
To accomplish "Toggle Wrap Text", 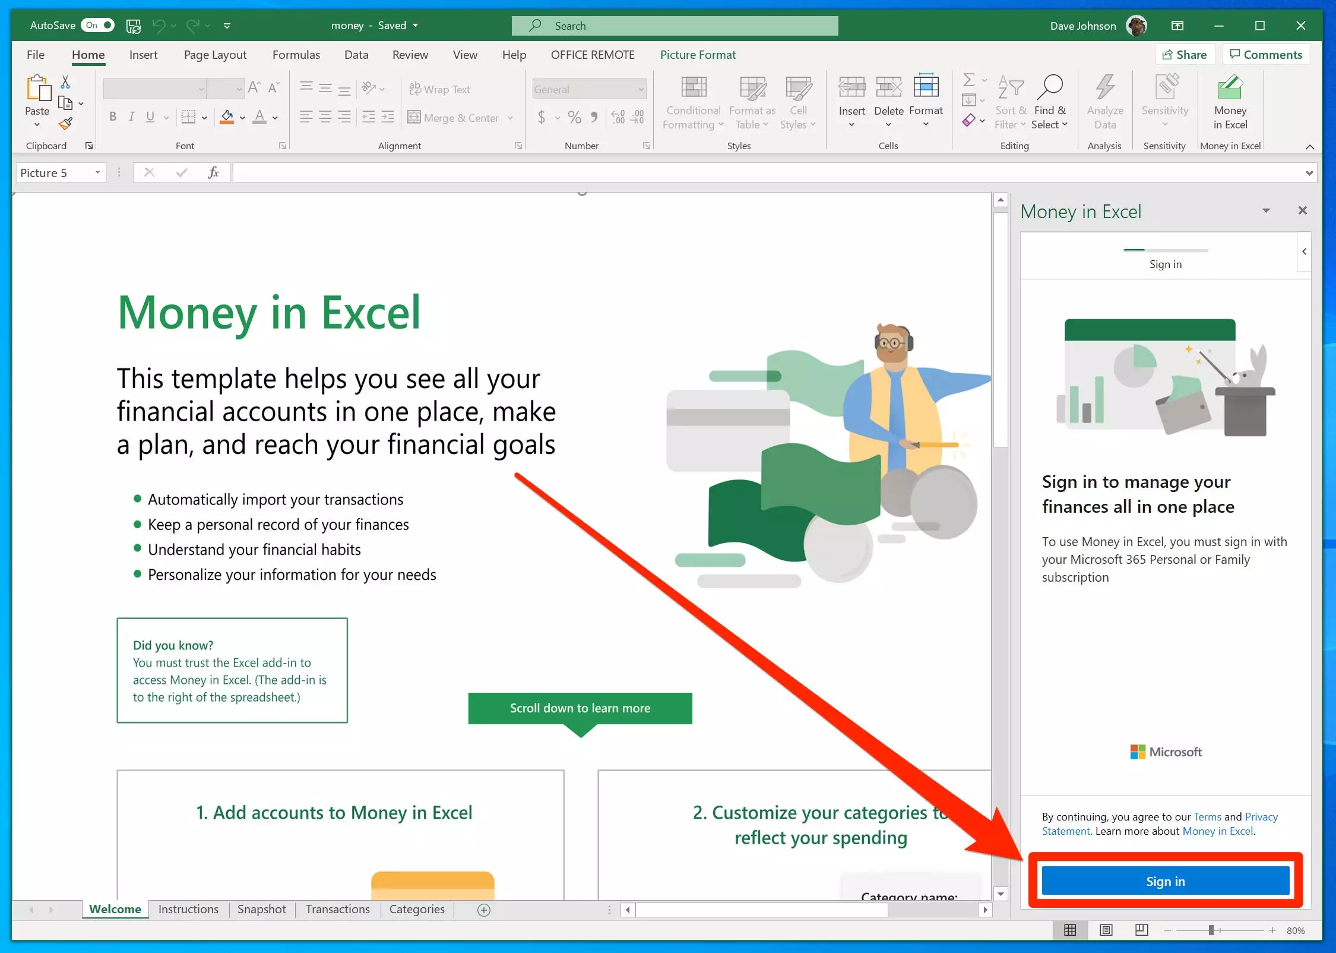I will 440,89.
